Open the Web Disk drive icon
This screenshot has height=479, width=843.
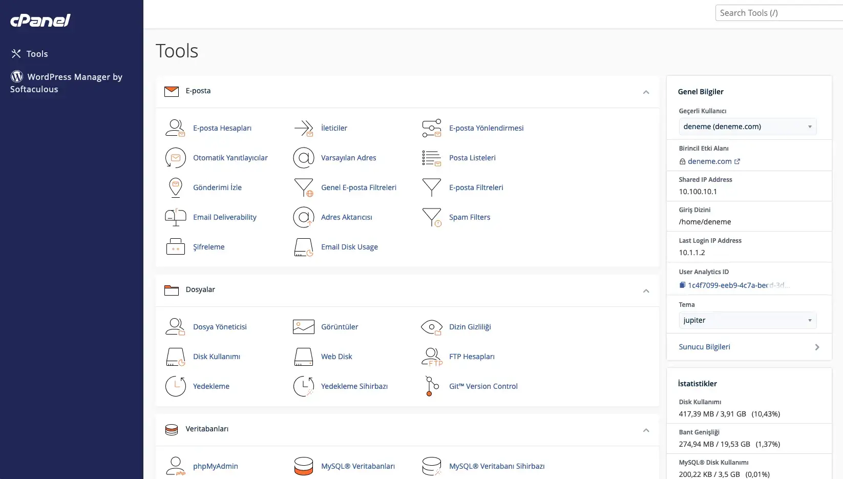click(303, 357)
